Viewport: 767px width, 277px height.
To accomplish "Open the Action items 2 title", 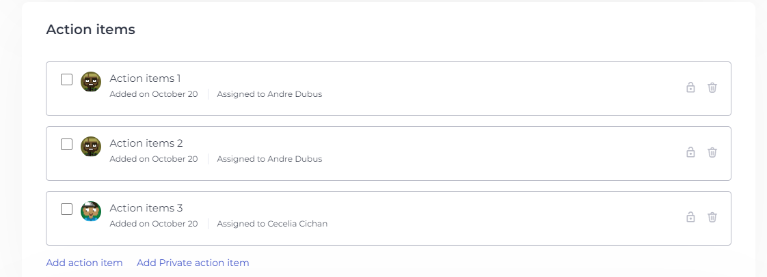I will click(x=146, y=143).
